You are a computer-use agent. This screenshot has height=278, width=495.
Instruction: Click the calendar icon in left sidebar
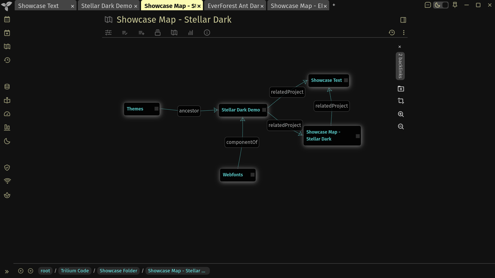point(7,19)
